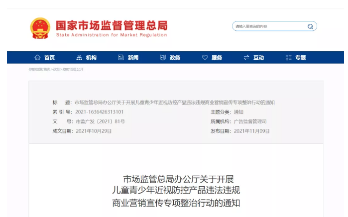Click the 发布日期 value 2021年11月09日
This screenshot has width=348, height=217.
coord(252,131)
